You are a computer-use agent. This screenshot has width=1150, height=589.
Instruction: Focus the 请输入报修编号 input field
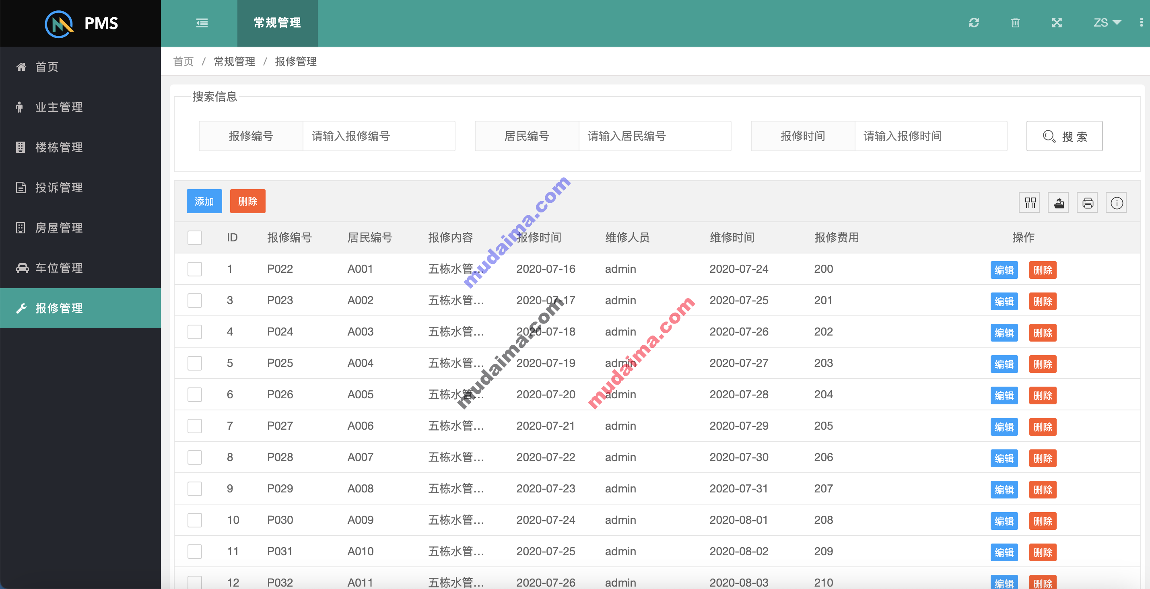[x=379, y=136]
